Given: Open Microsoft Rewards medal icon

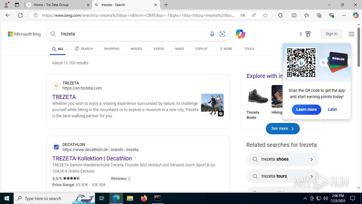Looking at the screenshot, I should (x=308, y=34).
